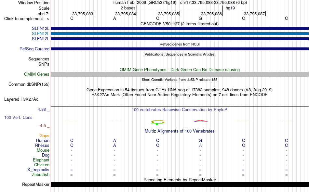This screenshot has height=192, width=309.
Task: Click 'Multiz Alignments of 100 Vertebrates' title
Action: pyautogui.click(x=180, y=131)
